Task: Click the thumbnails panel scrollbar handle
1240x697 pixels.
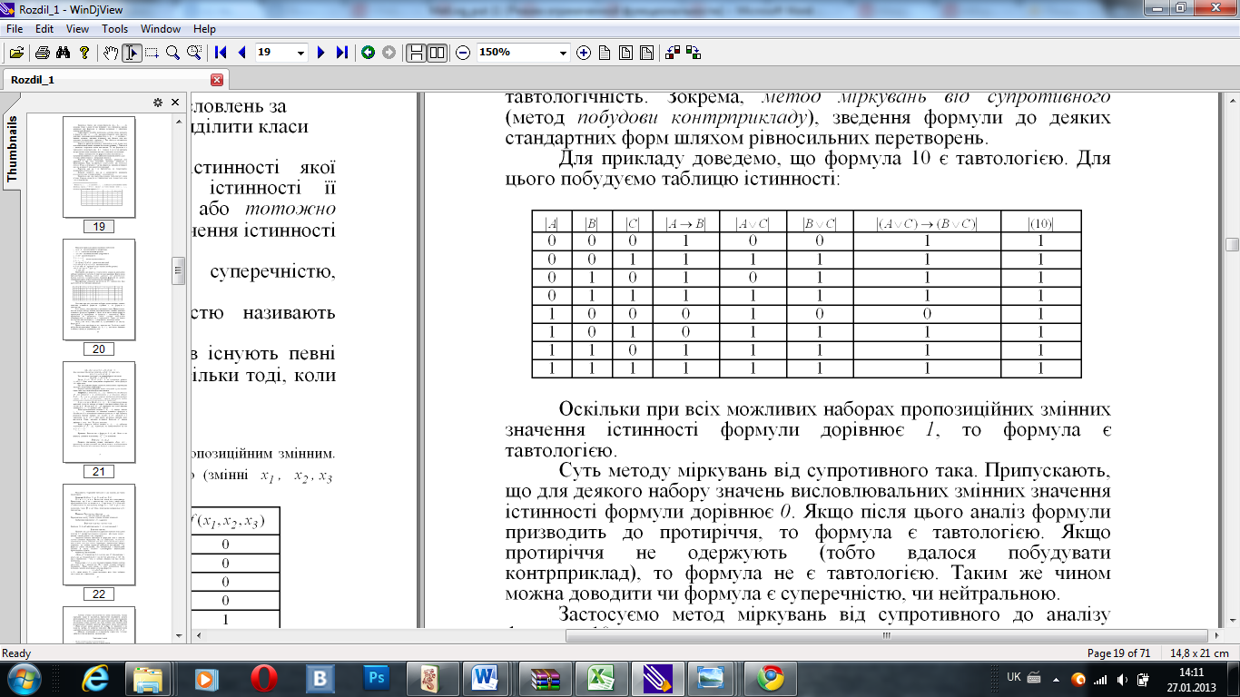Action: tap(179, 270)
